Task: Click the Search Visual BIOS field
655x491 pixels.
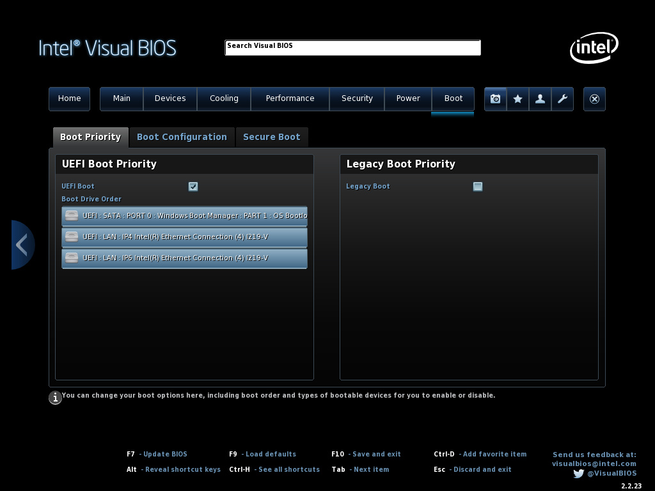Action: (x=352, y=47)
